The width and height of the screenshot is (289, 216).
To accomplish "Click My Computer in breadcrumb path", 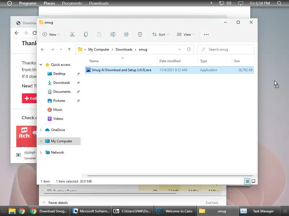I will tap(99, 49).
